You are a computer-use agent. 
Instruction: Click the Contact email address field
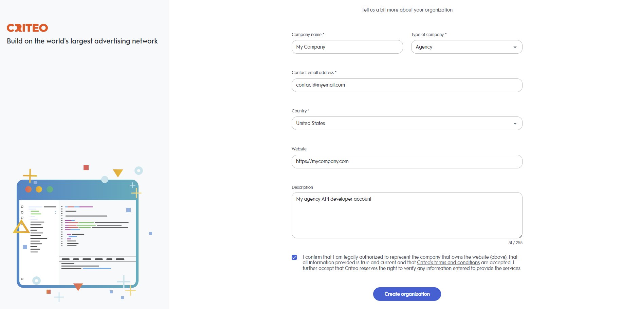point(407,85)
